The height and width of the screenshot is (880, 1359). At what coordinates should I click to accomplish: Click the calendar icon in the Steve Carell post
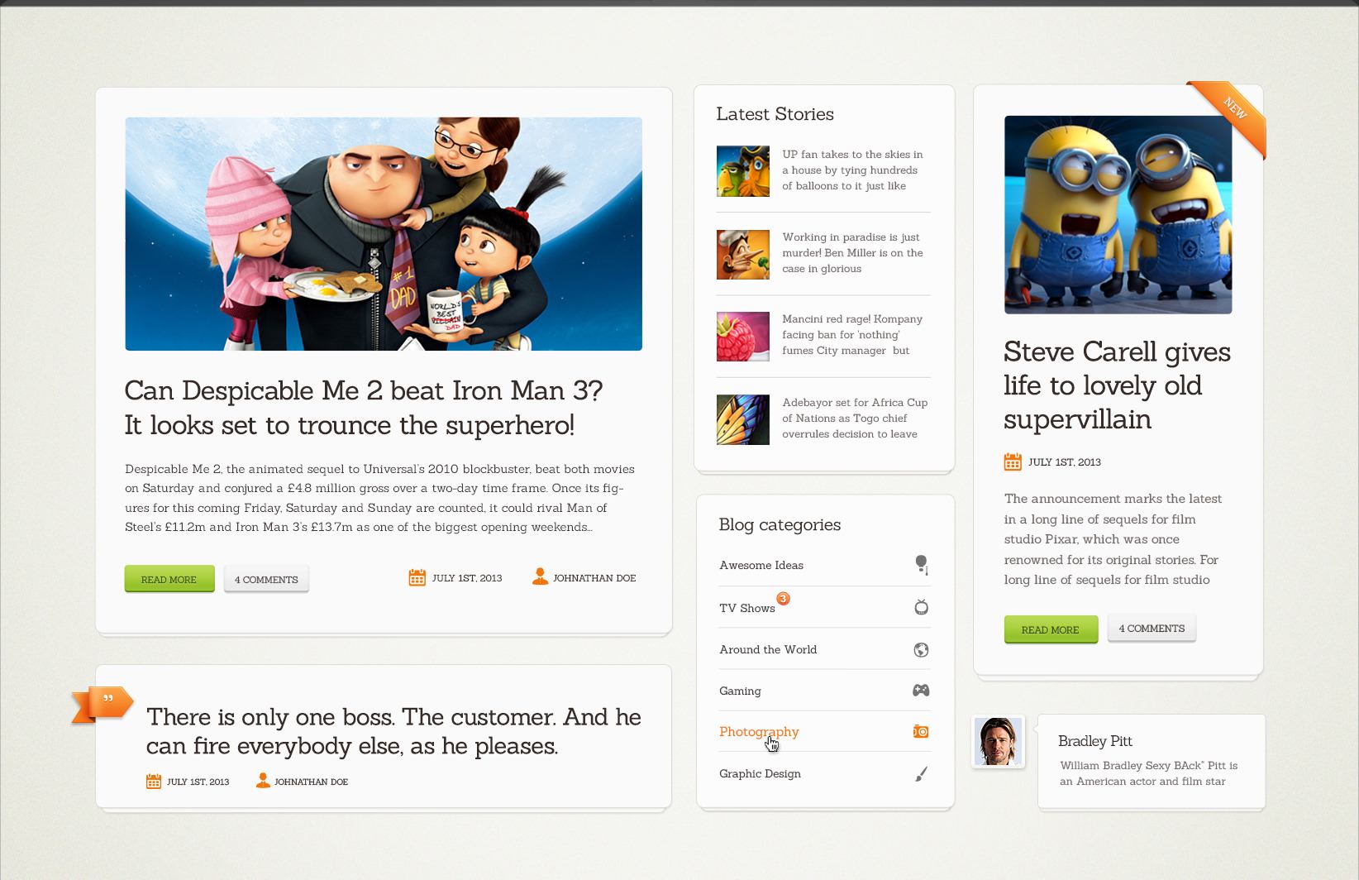(x=1013, y=462)
